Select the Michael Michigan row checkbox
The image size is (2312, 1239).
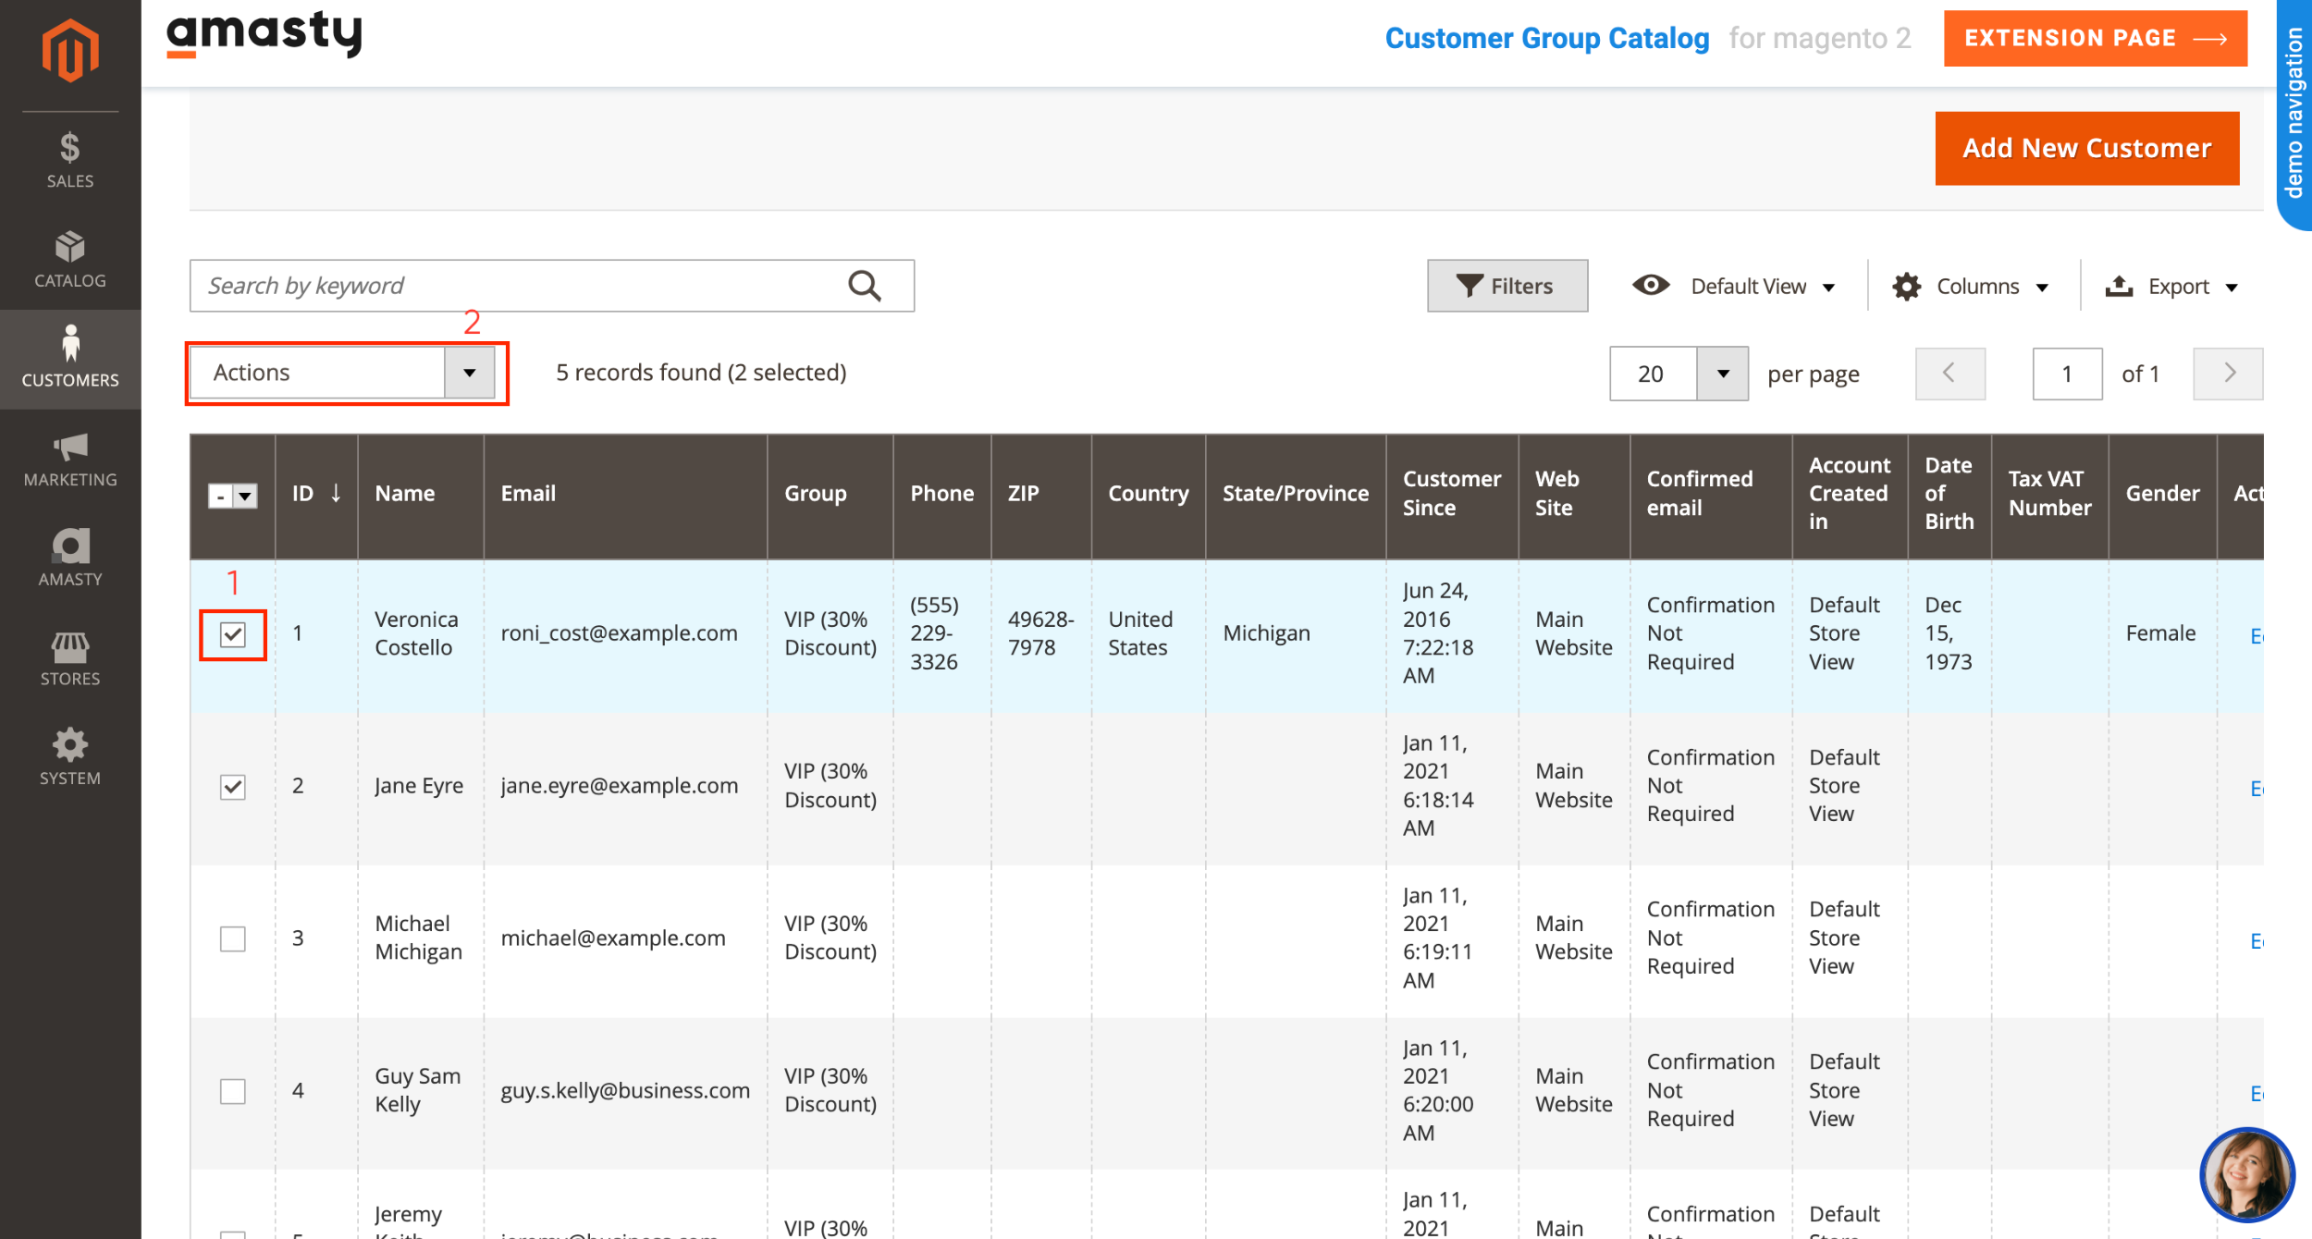coord(233,938)
